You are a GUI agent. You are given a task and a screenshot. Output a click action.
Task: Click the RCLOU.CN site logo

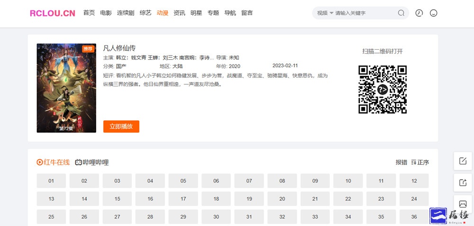coord(52,13)
